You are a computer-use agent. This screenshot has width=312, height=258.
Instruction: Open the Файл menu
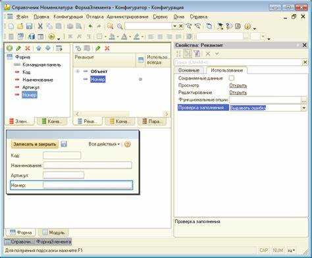pyautogui.click(x=22, y=16)
